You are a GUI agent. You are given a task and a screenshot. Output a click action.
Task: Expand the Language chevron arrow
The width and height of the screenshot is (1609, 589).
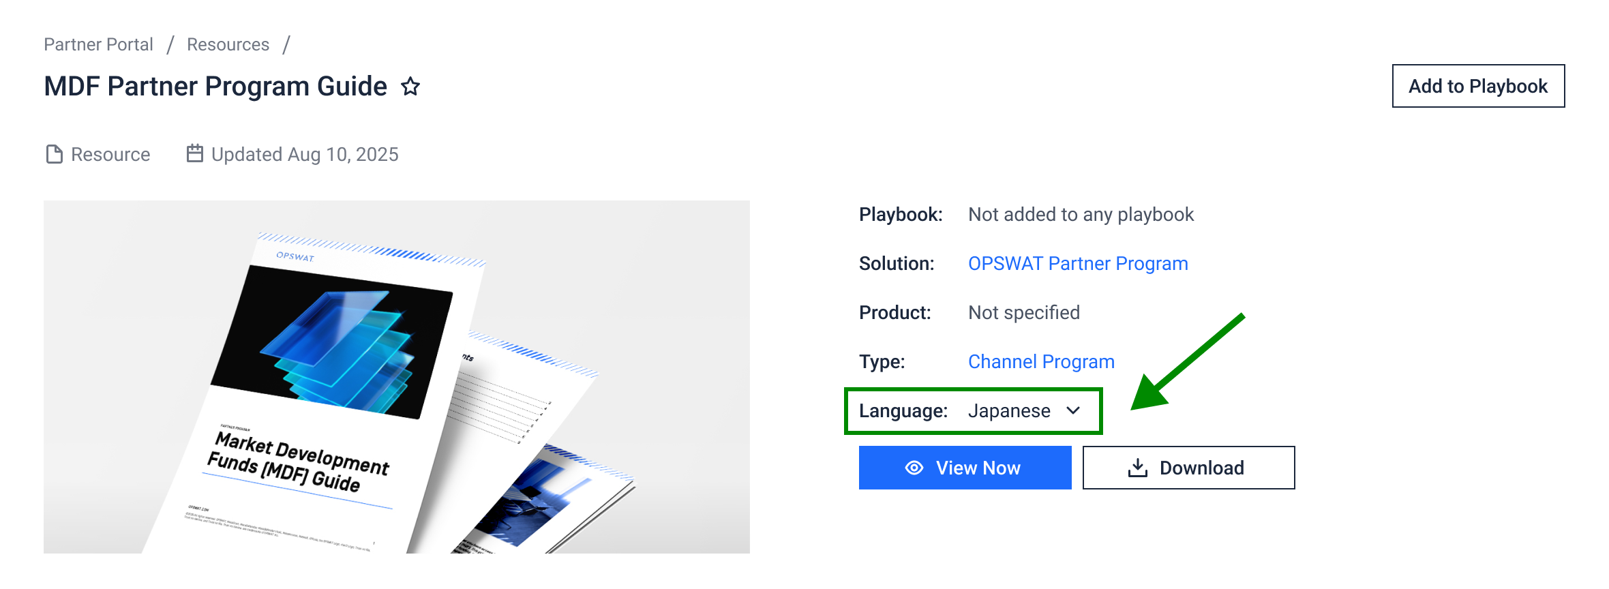(x=1073, y=410)
